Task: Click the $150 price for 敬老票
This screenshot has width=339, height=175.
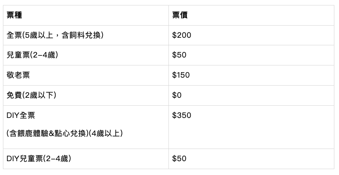Action: 181,76
